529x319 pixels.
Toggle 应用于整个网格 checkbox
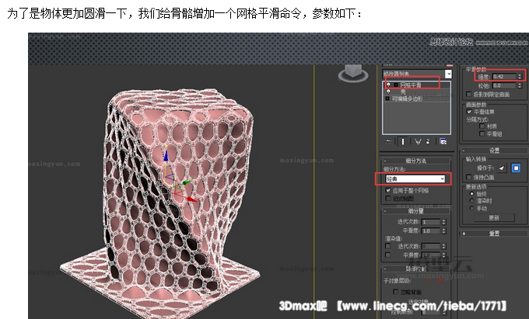coord(388,189)
